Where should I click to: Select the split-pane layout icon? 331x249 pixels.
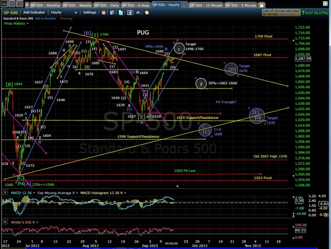(x=20, y=4)
